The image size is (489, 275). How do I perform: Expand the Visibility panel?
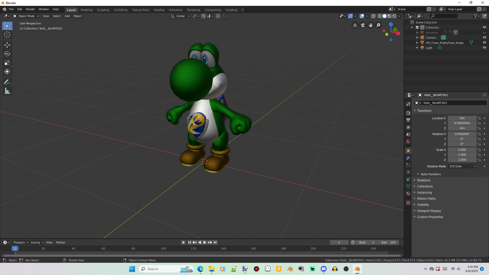click(x=423, y=205)
